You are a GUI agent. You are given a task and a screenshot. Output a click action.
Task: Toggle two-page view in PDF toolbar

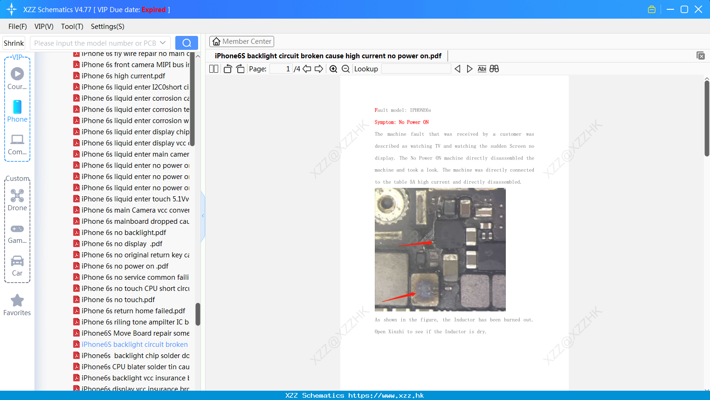point(214,69)
